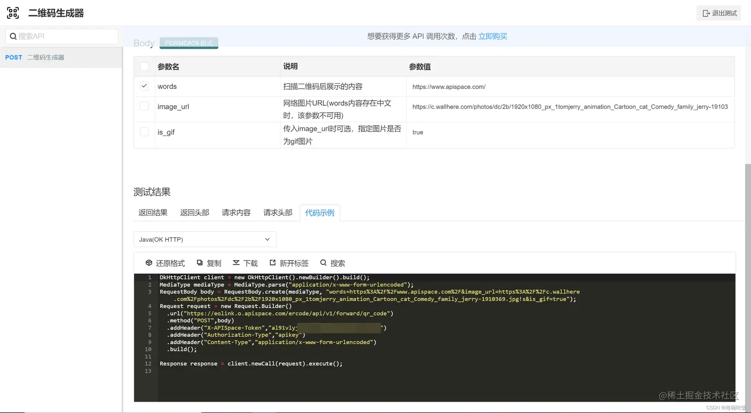Click the 参数值 column header
Image resolution: width=751 pixels, height=413 pixels.
click(420, 67)
